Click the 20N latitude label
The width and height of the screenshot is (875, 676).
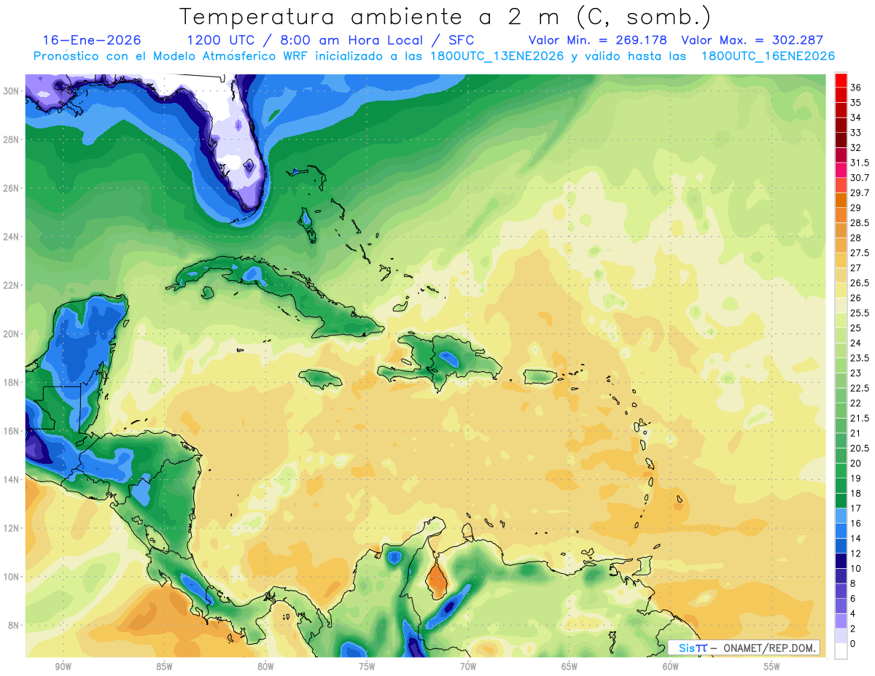(11, 334)
